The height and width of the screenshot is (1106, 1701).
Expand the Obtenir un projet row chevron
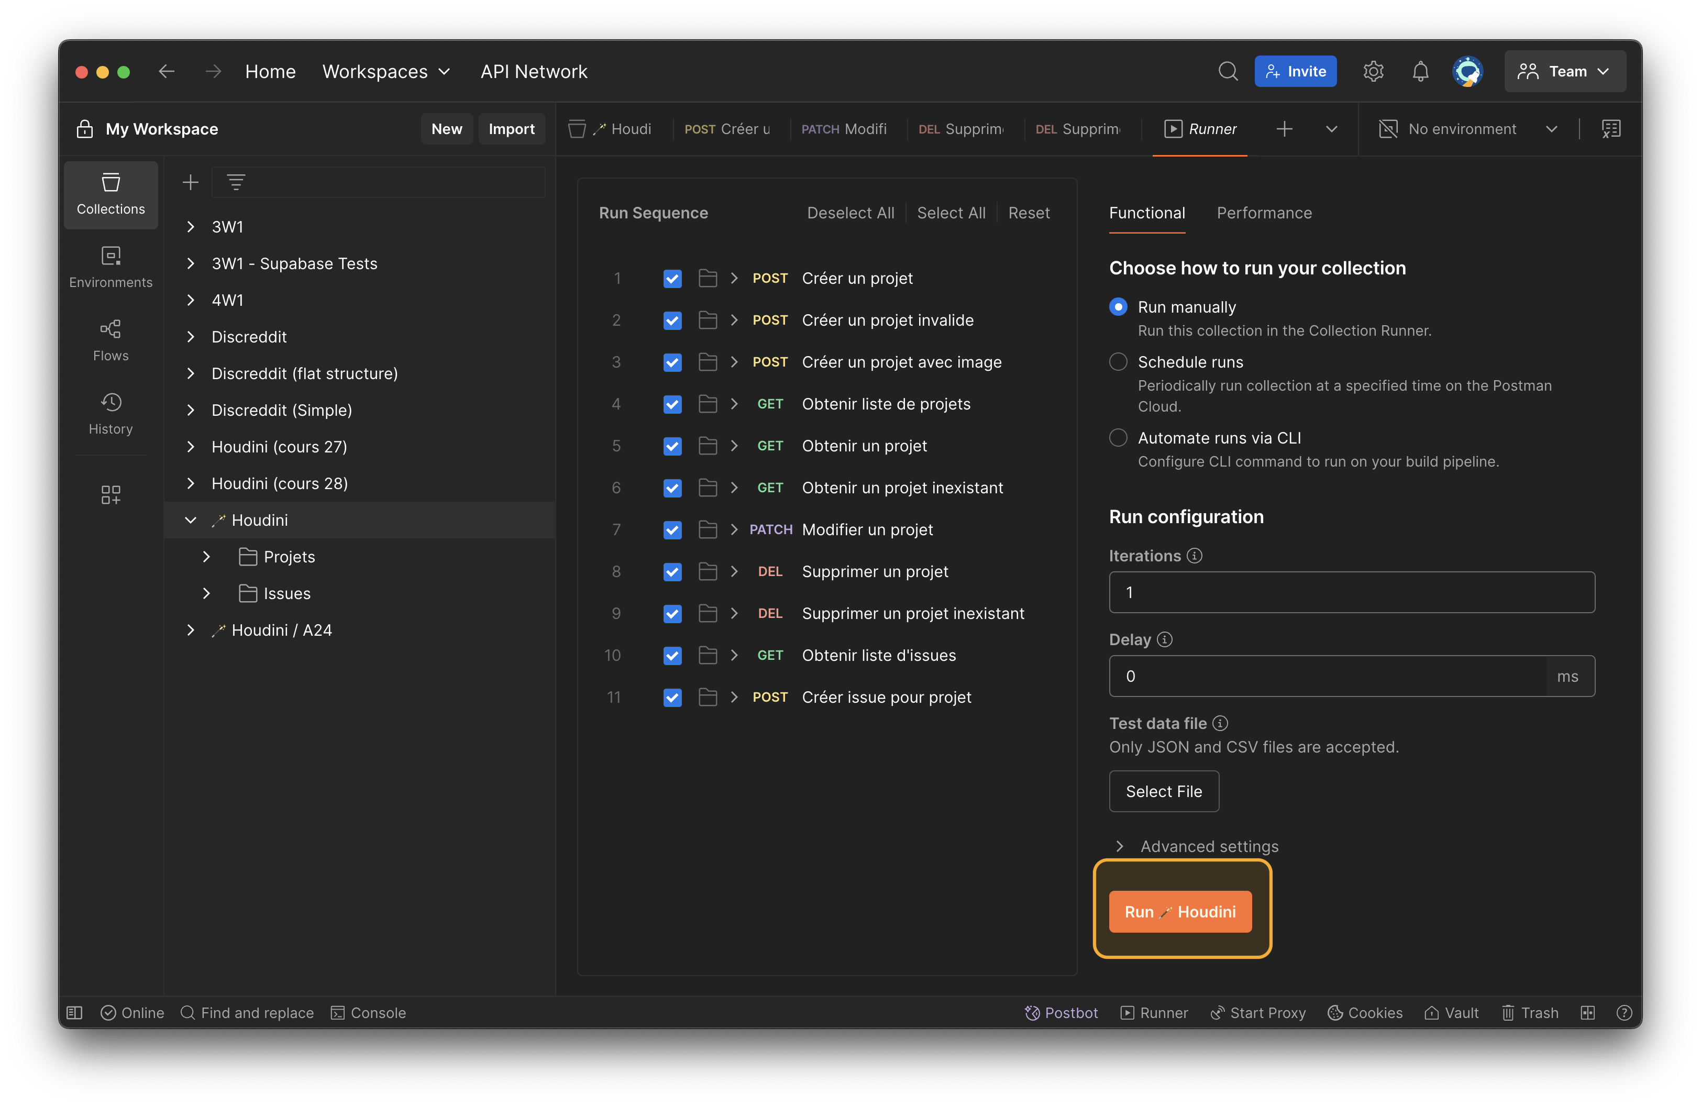(x=734, y=446)
